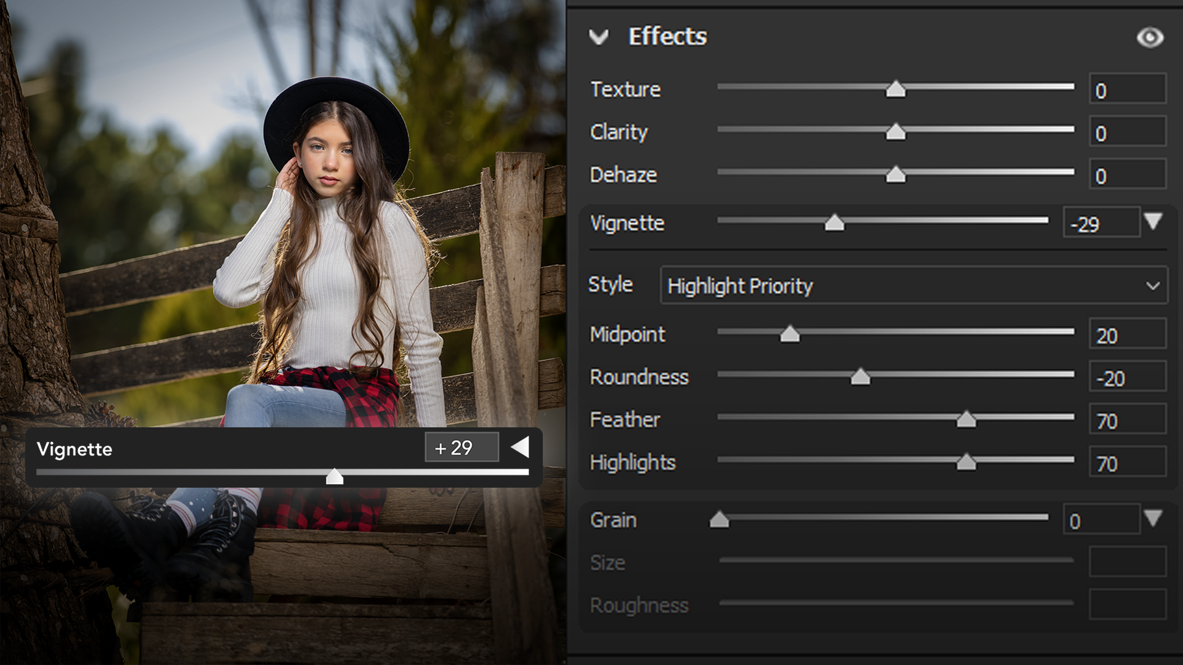Click the Vignette overlay slider handle
The height and width of the screenshot is (665, 1183).
(x=335, y=477)
